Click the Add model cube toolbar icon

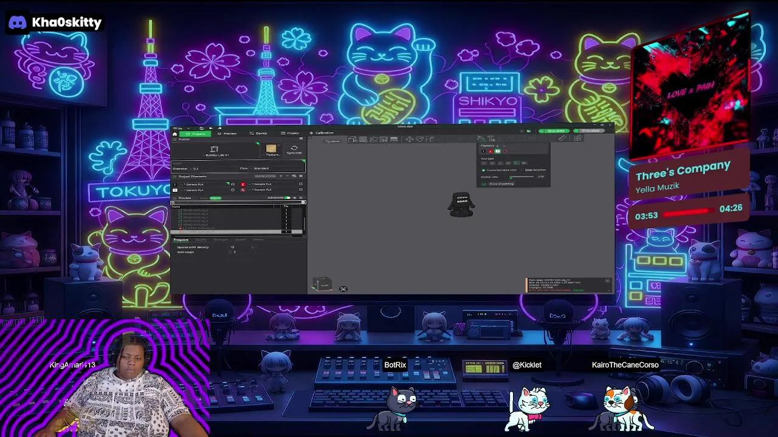(353, 140)
